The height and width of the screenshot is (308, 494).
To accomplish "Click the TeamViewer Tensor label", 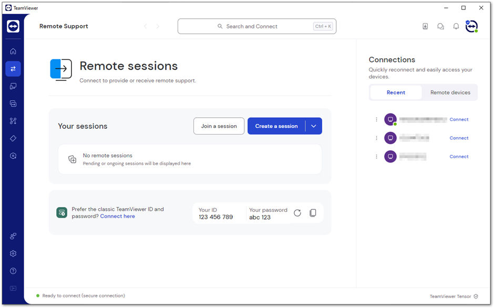I will coord(450,296).
